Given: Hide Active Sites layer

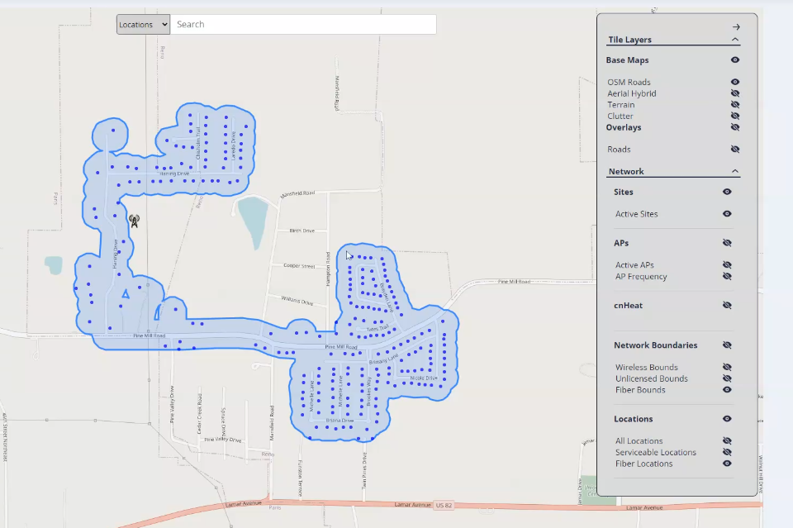Looking at the screenshot, I should coord(727,214).
